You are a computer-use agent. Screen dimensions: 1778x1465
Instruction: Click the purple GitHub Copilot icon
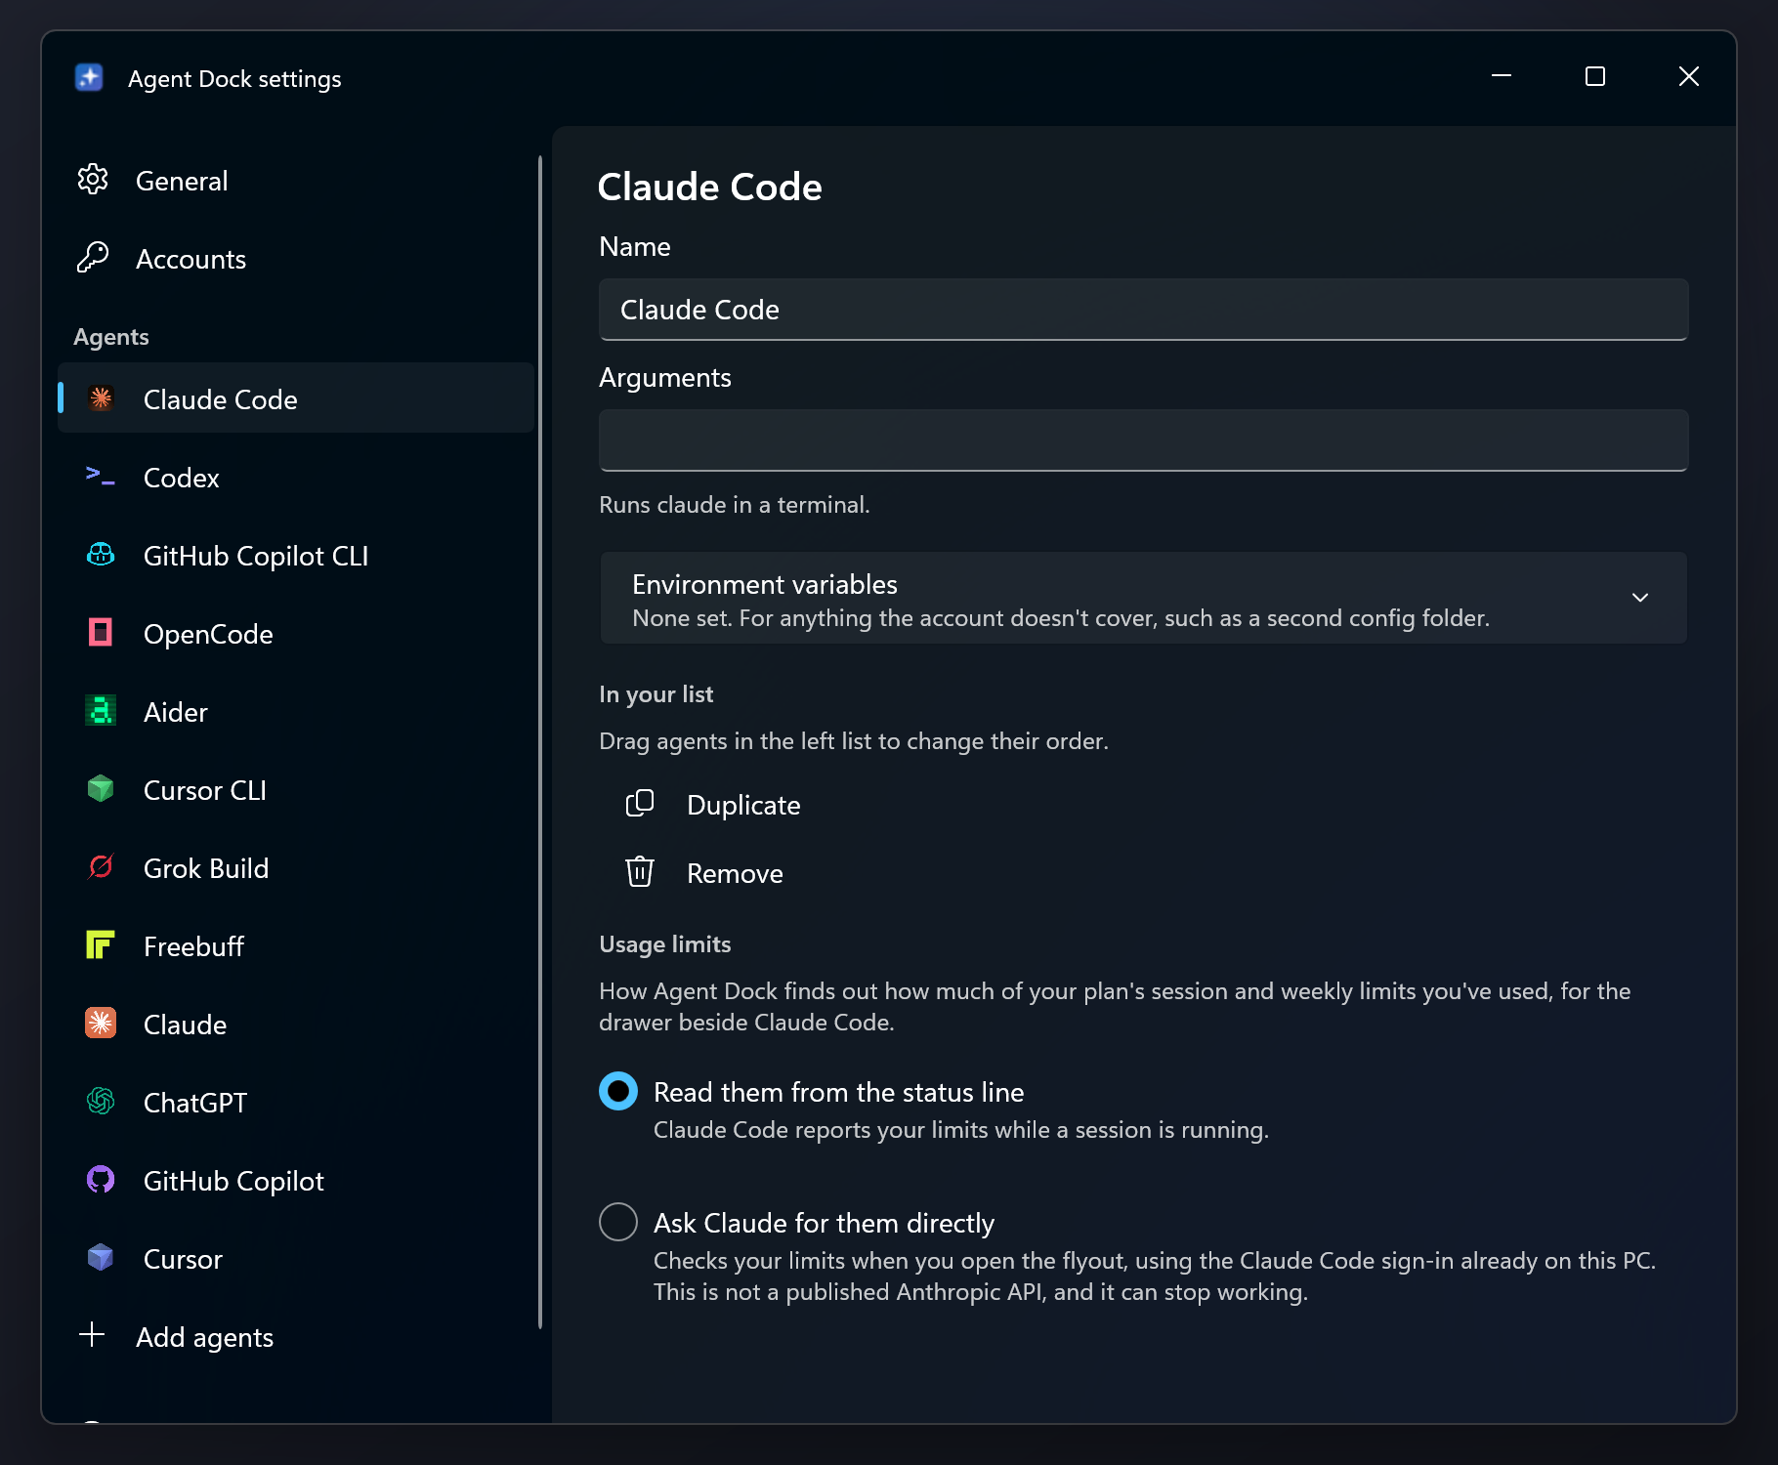point(101,1180)
